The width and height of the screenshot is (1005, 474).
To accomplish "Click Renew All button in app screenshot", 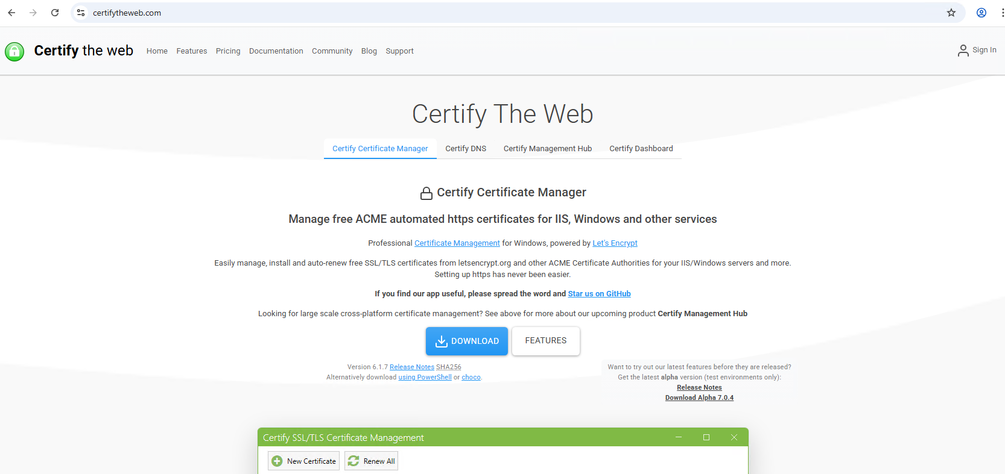I will coord(371,461).
